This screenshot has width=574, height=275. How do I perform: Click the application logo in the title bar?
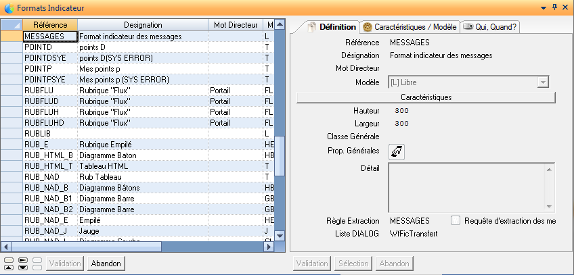7,7
